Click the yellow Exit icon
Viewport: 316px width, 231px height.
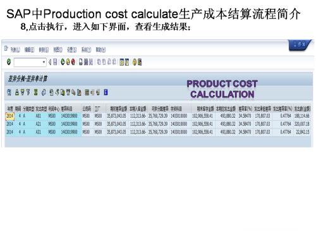tap(68, 62)
